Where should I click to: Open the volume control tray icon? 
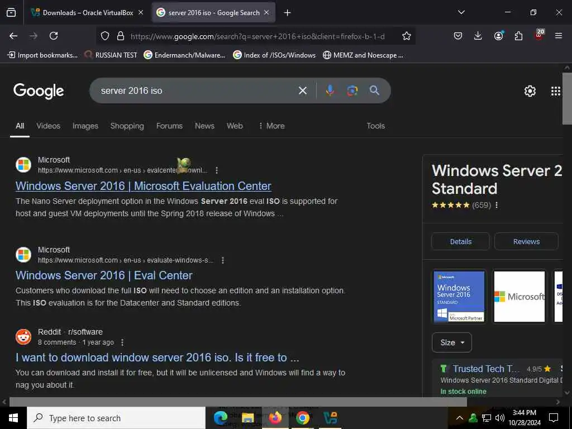point(500,418)
